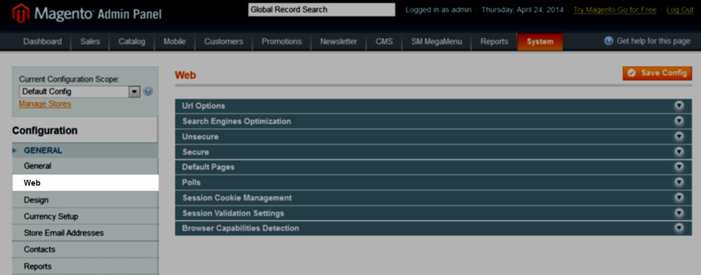
Task: Expand Browser Capabilities Detection section arrow
Action: pyautogui.click(x=679, y=228)
